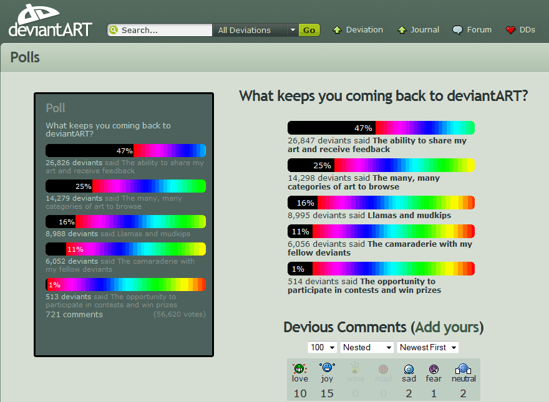Click the 25% bar in Poll box
The height and width of the screenshot is (402, 549).
tap(125, 186)
